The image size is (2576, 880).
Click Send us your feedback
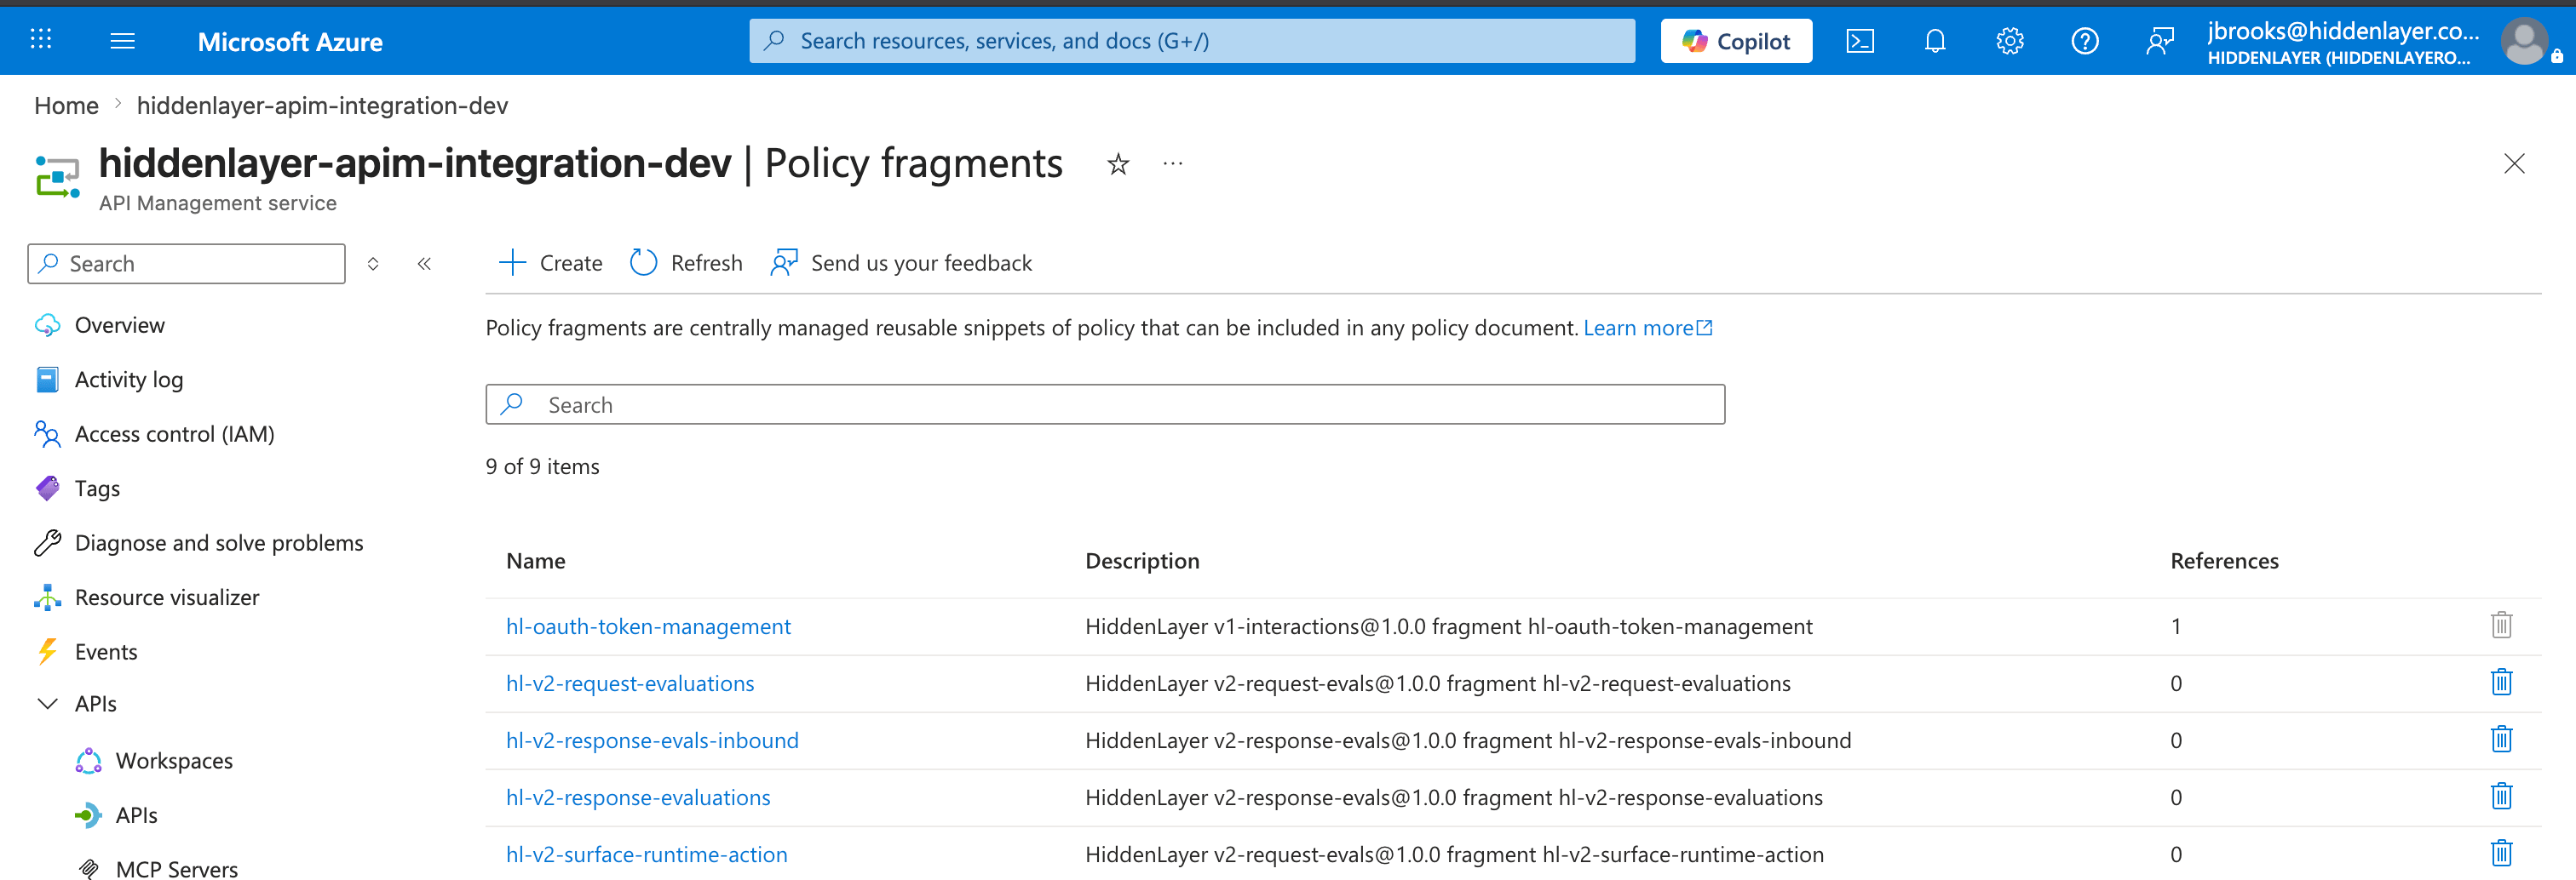(901, 263)
